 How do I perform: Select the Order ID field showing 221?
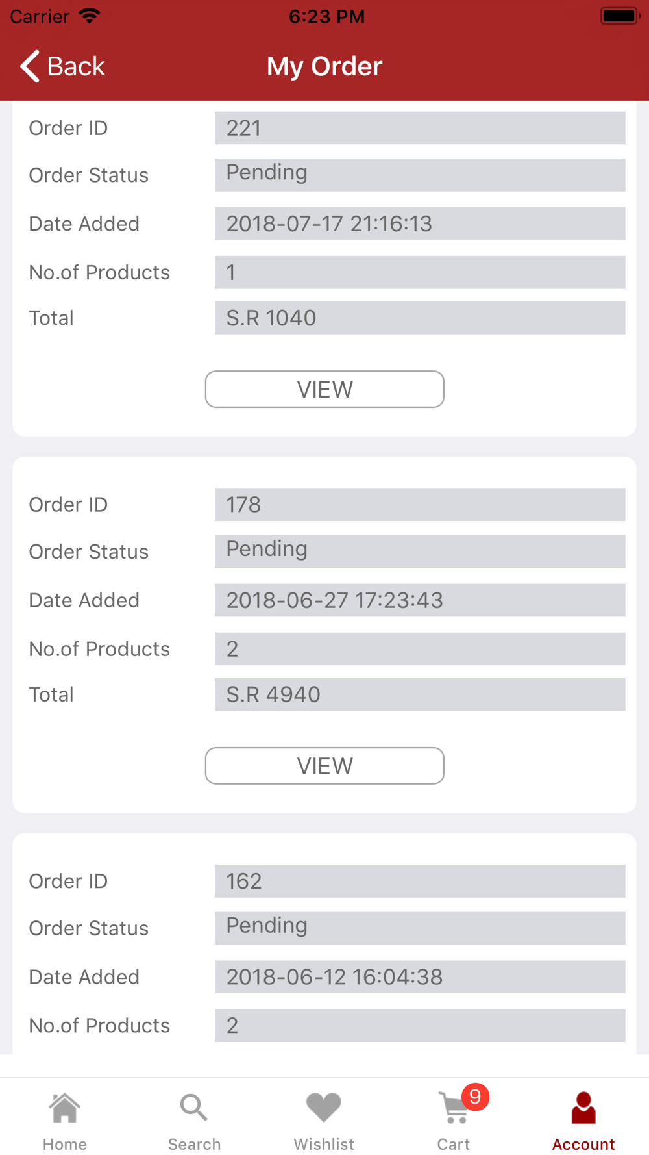(x=420, y=128)
